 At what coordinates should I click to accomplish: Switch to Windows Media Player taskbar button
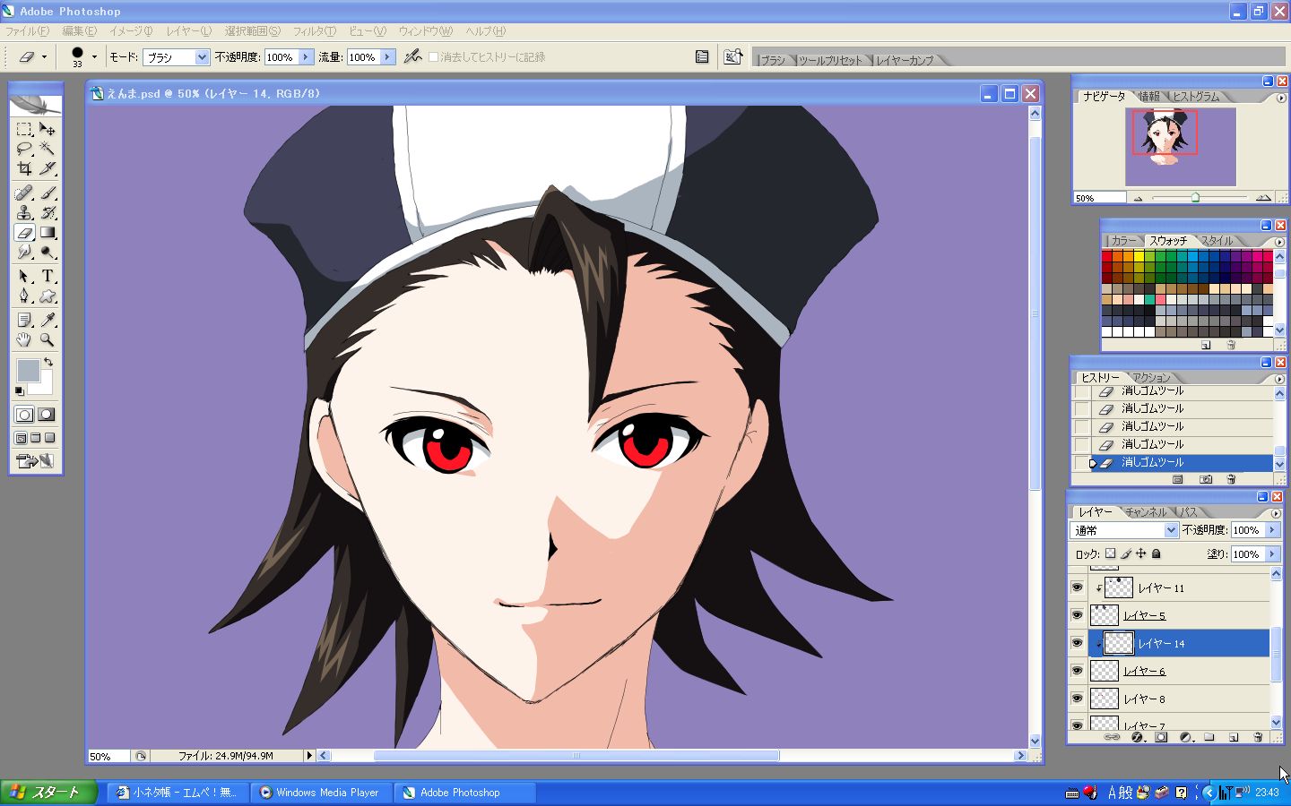click(x=321, y=793)
